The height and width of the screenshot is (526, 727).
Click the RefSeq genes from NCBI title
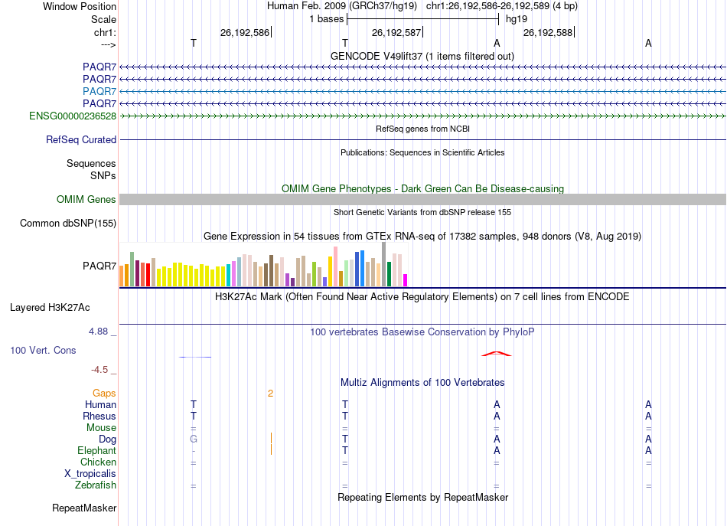click(422, 129)
